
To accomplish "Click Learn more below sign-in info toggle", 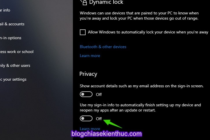I will [x=90, y=129].
